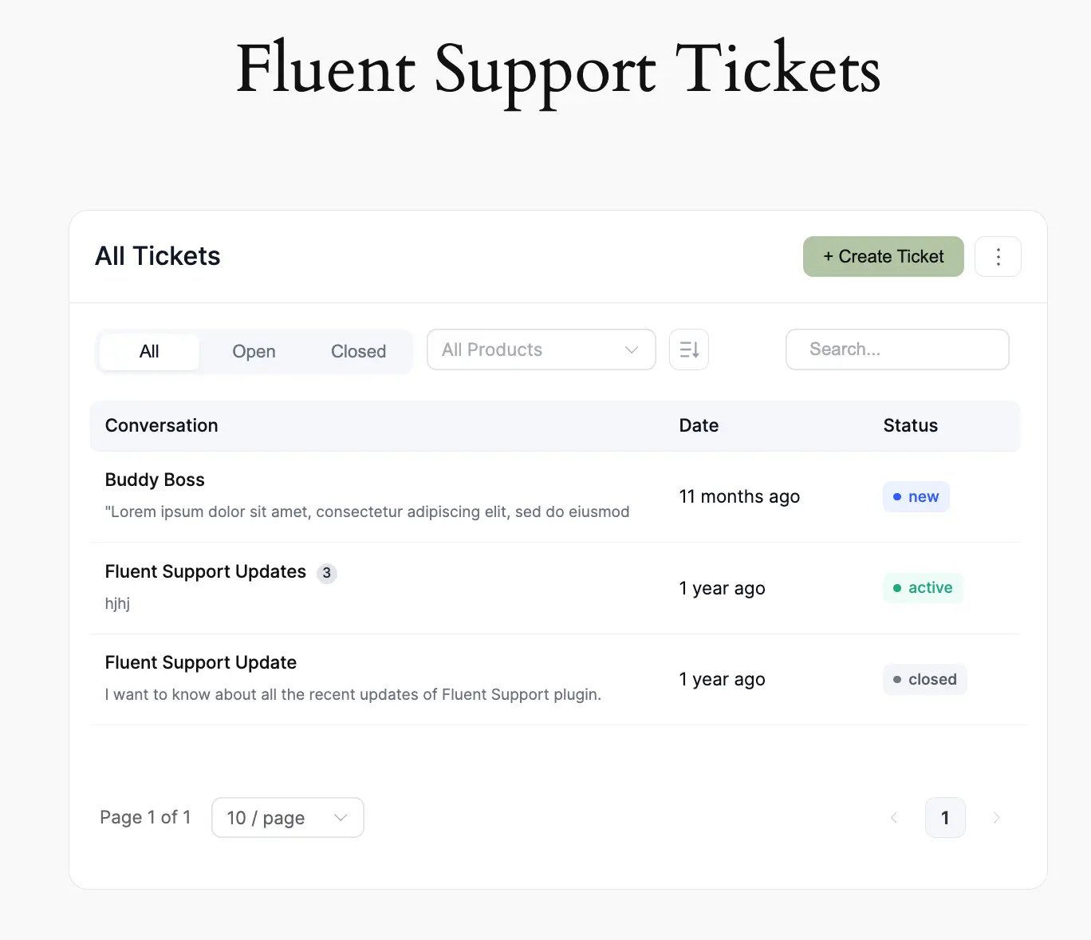
Task: Open the 10 / page size selector
Action: click(x=287, y=818)
